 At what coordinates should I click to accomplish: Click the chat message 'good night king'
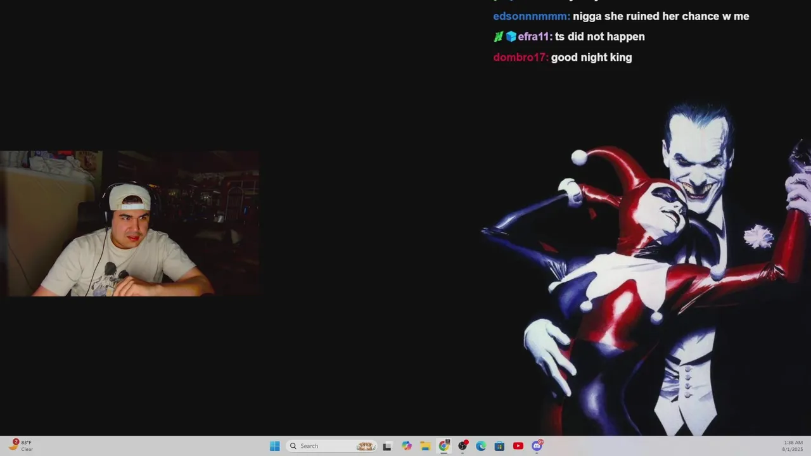pyautogui.click(x=592, y=58)
